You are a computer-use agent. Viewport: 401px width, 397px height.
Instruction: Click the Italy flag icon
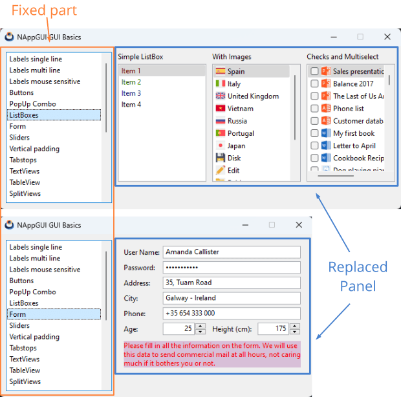220,83
